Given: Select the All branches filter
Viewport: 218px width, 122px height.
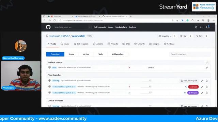Looking at the screenshot, I should pos(118,54).
